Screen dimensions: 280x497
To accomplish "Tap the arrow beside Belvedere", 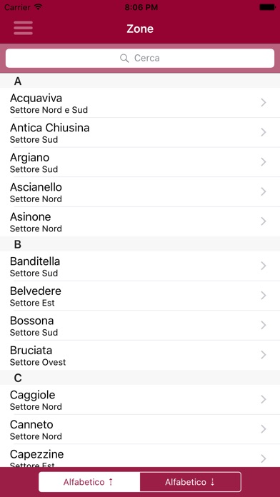I will (x=263, y=296).
